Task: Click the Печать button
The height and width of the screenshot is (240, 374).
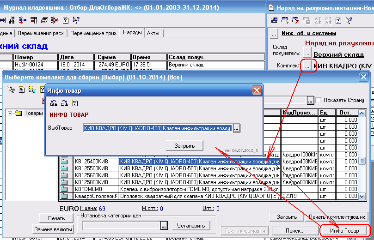Action: coord(56,218)
